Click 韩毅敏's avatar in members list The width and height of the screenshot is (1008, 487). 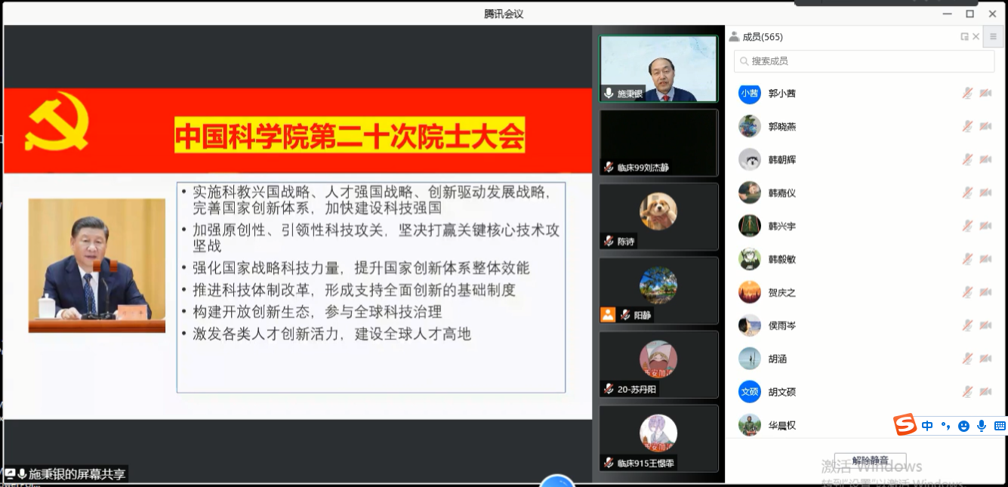tap(750, 260)
